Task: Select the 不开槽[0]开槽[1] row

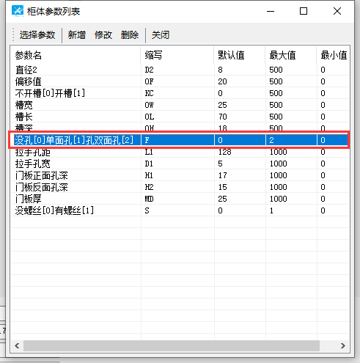Action: pos(180,93)
